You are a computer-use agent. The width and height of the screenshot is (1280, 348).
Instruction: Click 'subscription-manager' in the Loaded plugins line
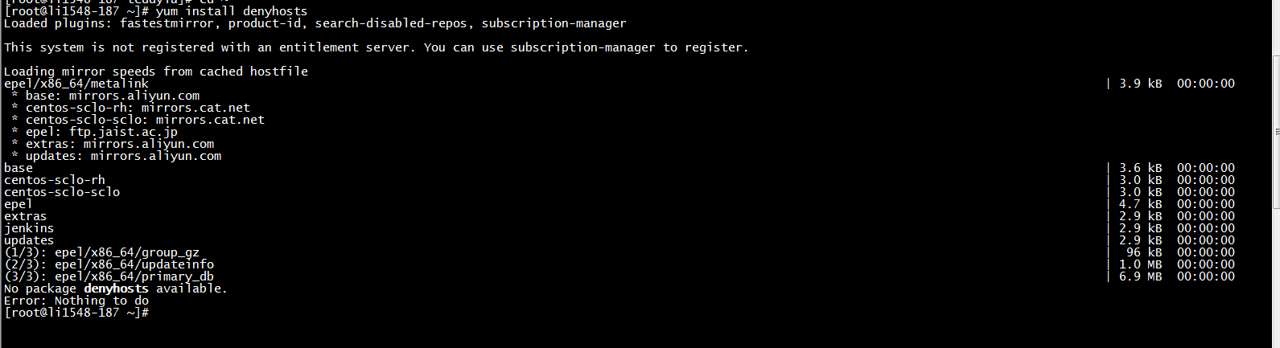pos(554,23)
